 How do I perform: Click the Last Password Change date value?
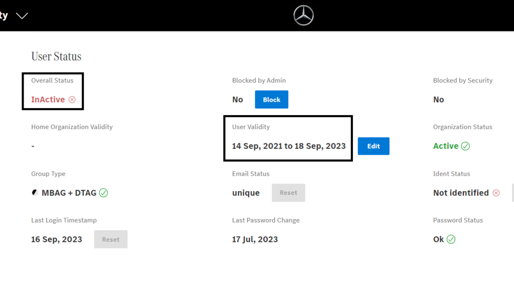click(x=255, y=239)
